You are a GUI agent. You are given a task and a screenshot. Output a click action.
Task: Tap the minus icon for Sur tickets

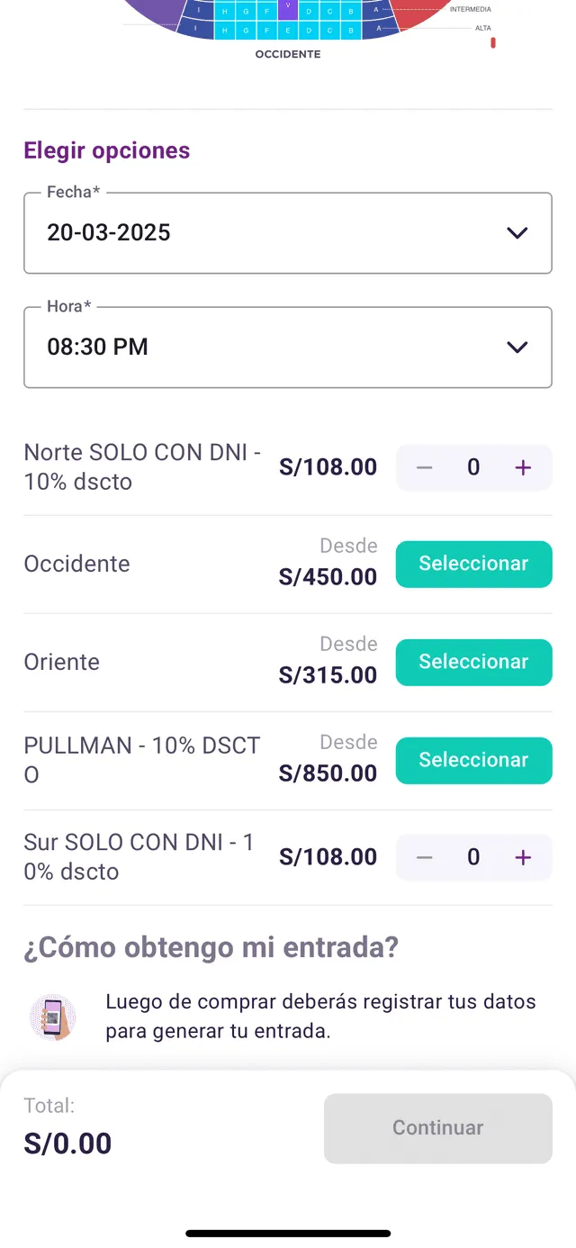(x=424, y=857)
